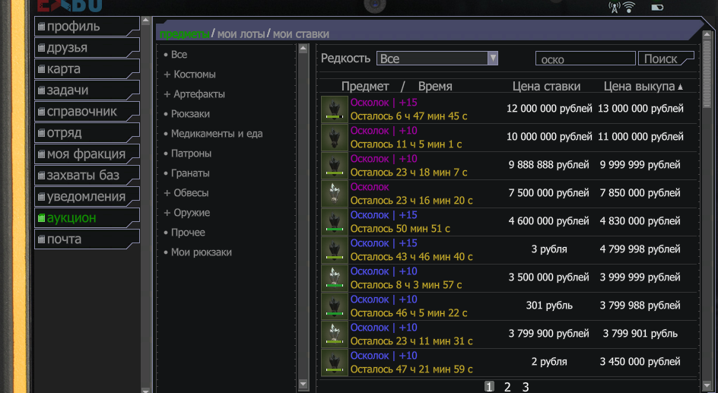
Task: Switch to the мои лоты tab
Action: [241, 34]
